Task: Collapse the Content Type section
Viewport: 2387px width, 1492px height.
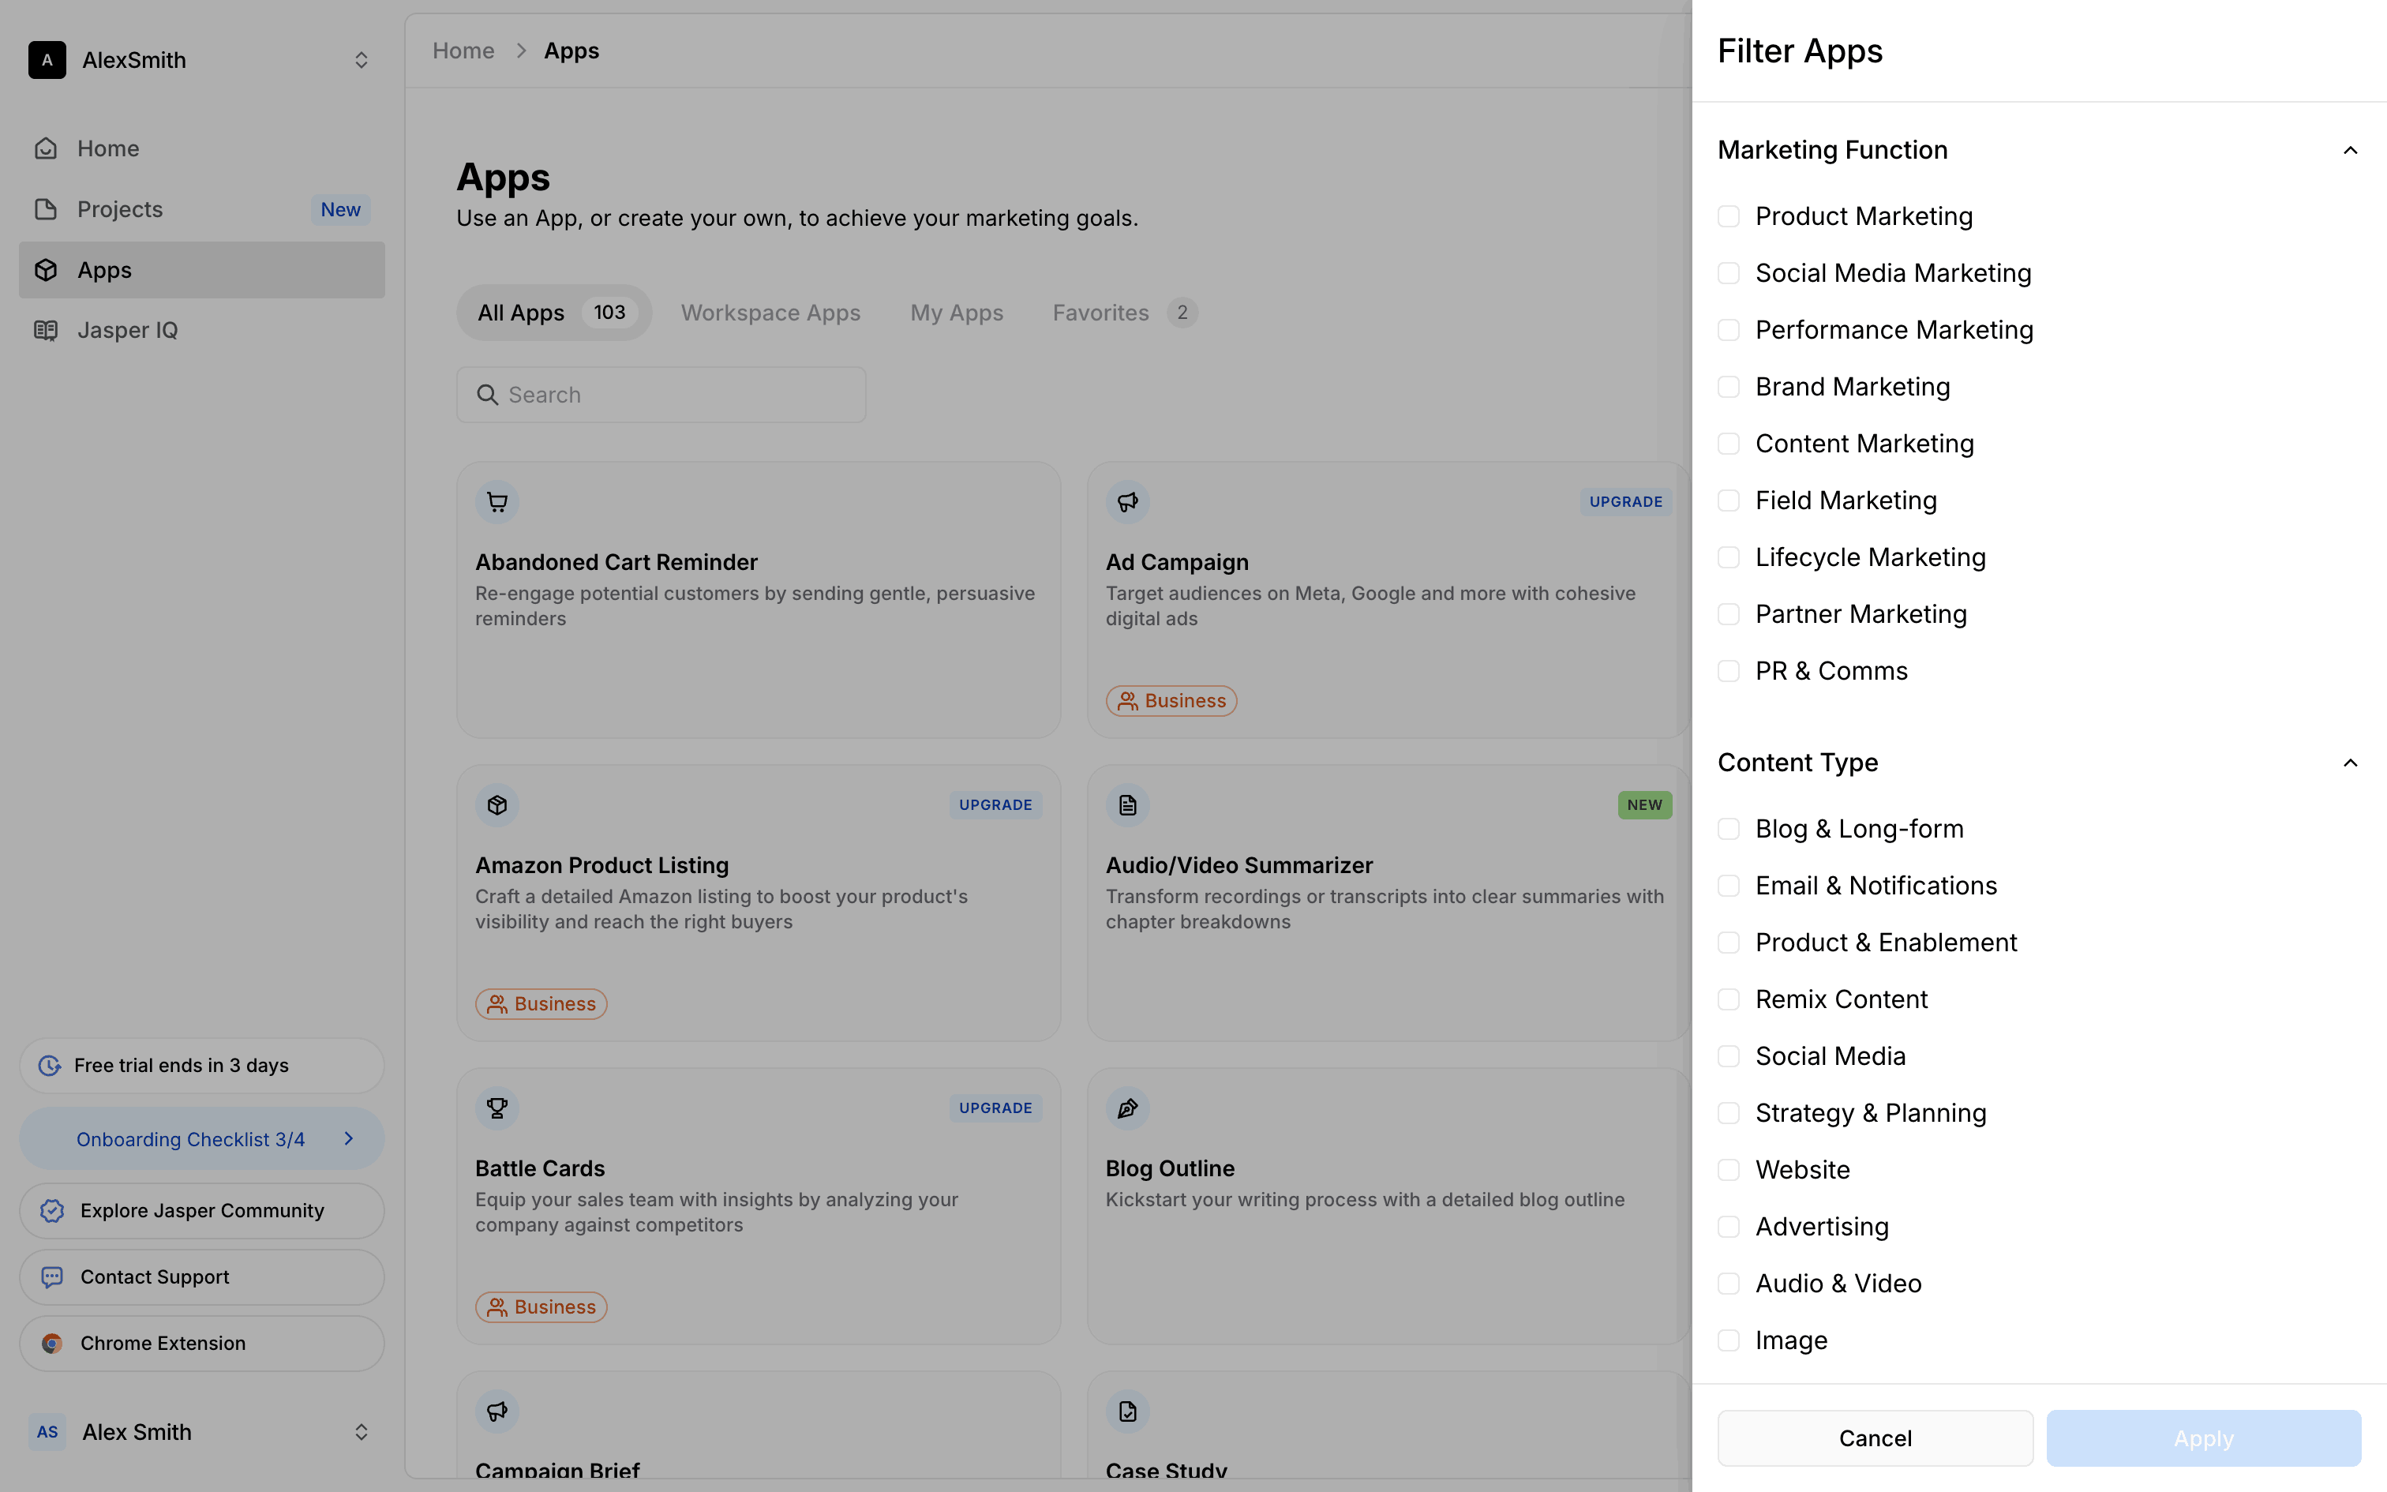Action: tap(2350, 763)
